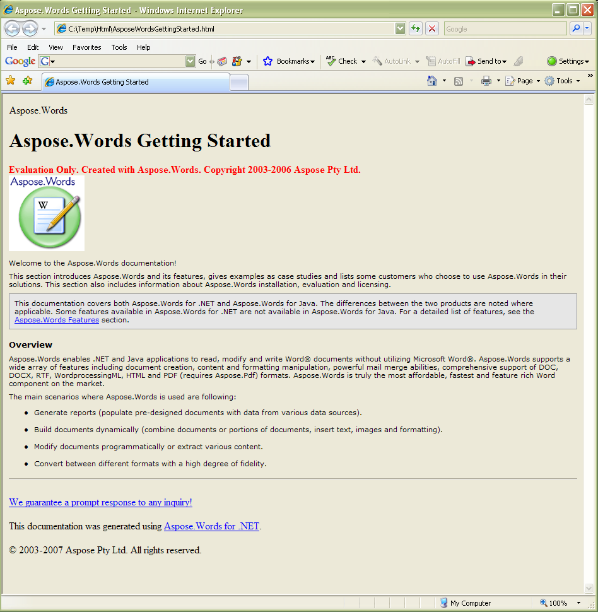Click the Overview heading text
The image size is (598, 612).
[30, 344]
